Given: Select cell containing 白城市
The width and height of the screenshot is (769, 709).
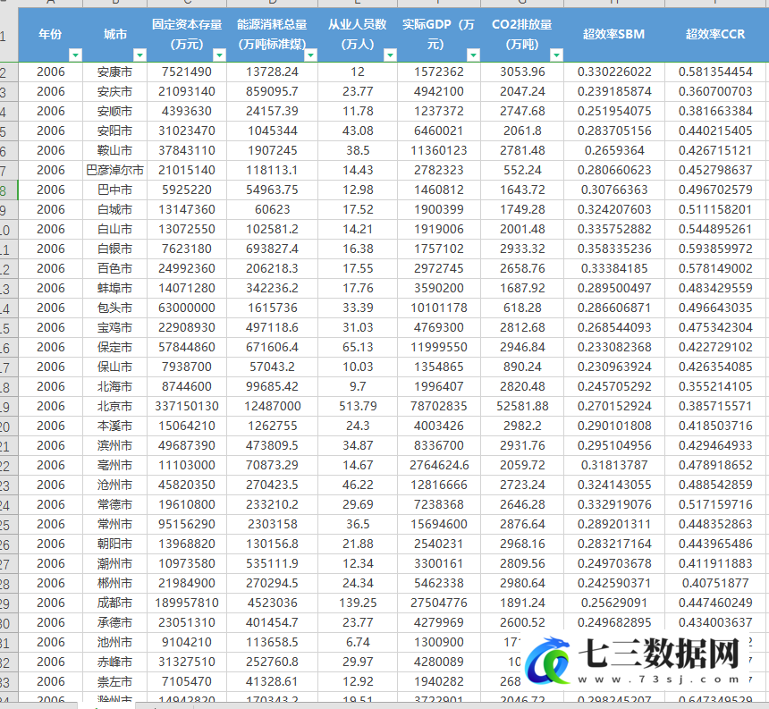Looking at the screenshot, I should pos(115,209).
